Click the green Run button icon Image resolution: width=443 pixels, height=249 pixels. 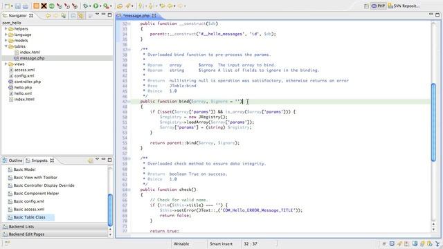tap(96, 6)
